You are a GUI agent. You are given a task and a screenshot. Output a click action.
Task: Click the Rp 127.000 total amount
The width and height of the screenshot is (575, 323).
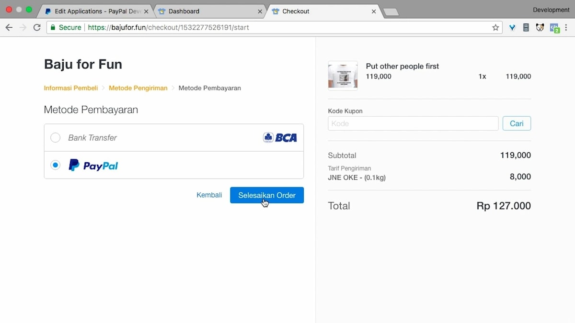pos(504,206)
